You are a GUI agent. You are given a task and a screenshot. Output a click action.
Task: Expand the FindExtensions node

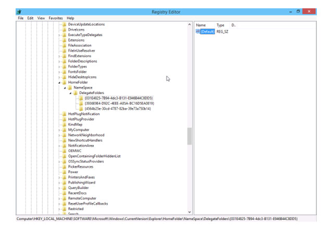[x=59, y=56]
